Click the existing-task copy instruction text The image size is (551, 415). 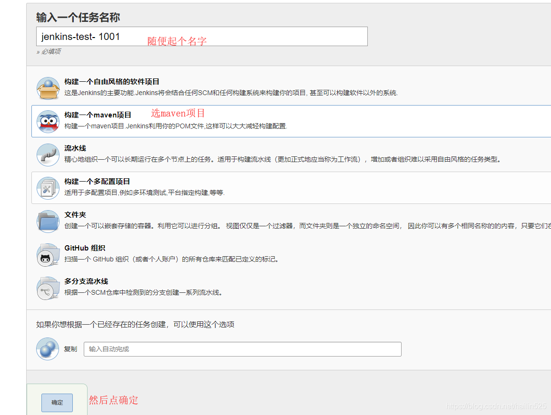tap(135, 324)
